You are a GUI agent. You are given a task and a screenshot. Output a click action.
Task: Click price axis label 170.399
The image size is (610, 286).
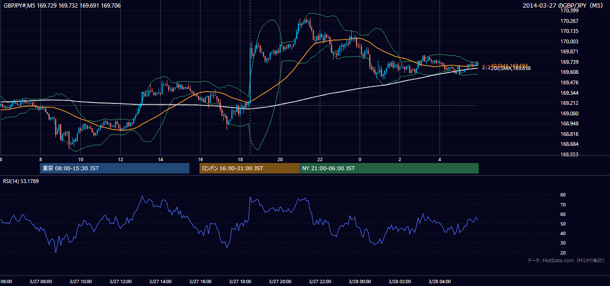point(569,11)
